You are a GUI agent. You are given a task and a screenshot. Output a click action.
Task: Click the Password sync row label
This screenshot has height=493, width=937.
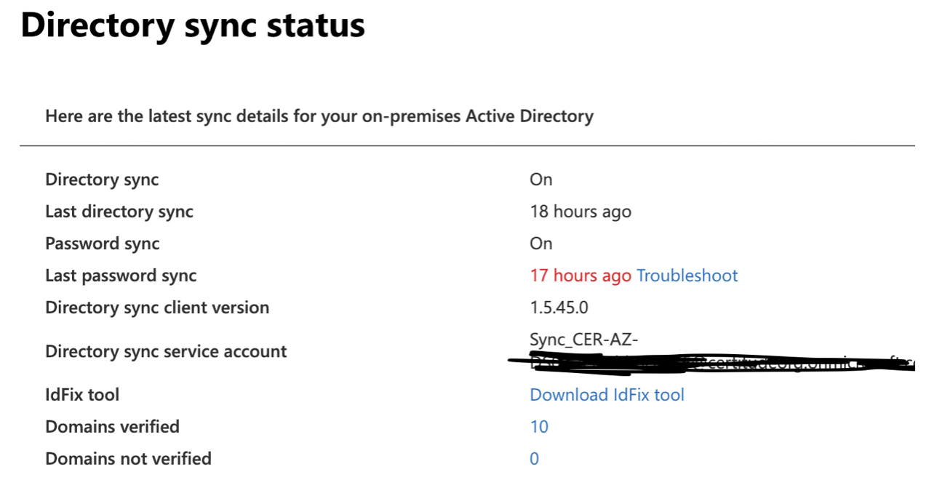pos(103,244)
